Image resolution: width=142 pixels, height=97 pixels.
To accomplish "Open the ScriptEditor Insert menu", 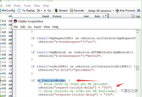I will tap(38, 27).
